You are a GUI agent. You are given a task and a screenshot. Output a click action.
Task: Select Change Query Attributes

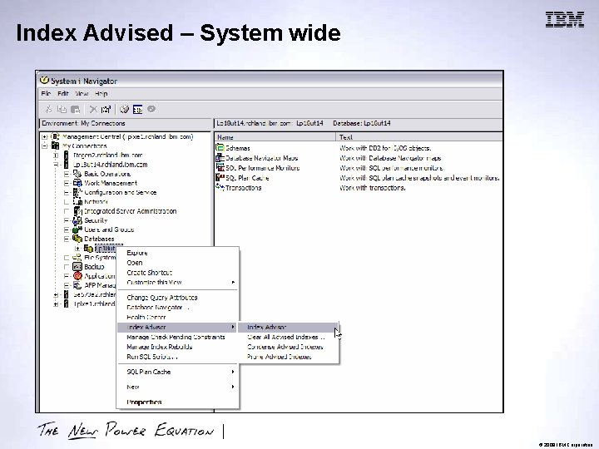click(178, 298)
